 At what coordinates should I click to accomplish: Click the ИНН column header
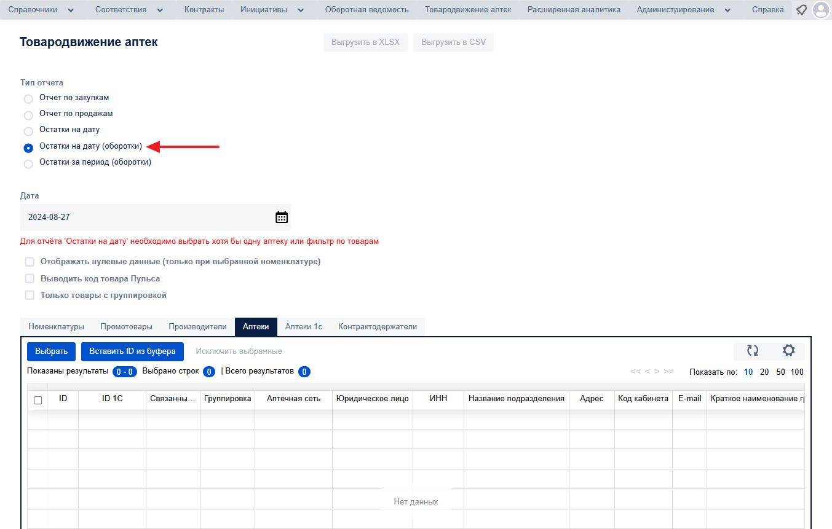coord(438,399)
